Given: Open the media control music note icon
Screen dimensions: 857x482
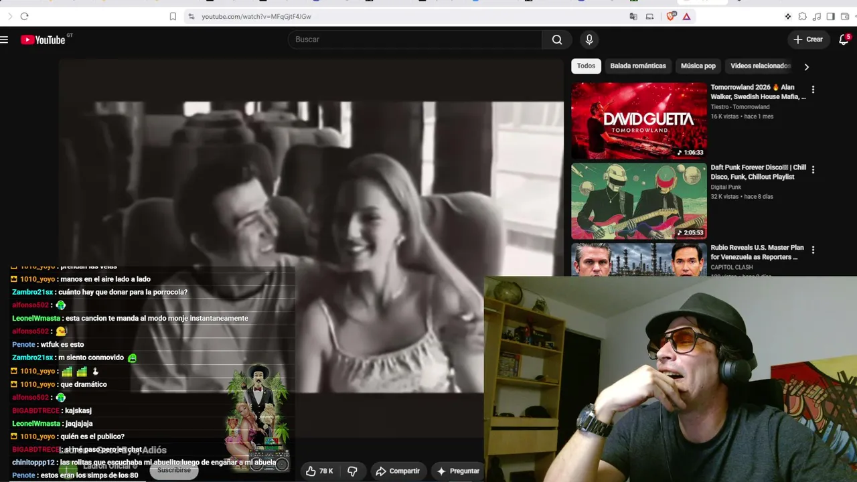Looking at the screenshot, I should 816,16.
